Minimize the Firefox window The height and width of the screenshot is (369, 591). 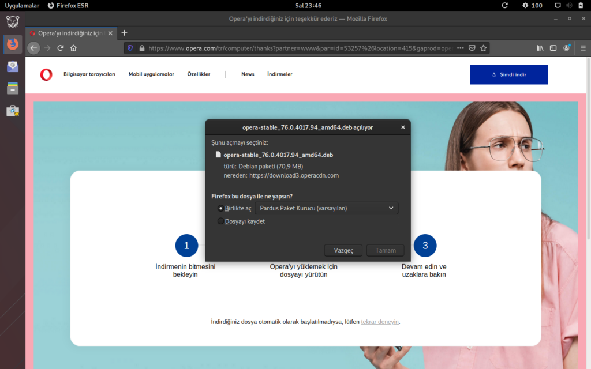point(556,19)
